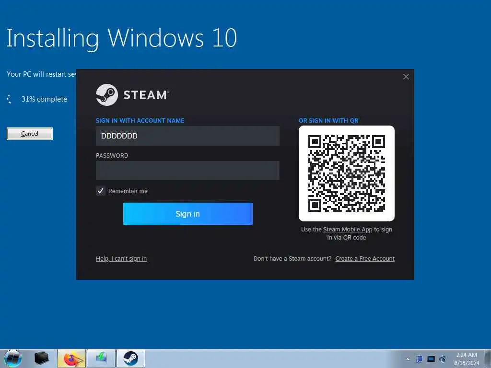Click the Show desktop strip beside the clock
491x368 pixels.
tap(488, 358)
